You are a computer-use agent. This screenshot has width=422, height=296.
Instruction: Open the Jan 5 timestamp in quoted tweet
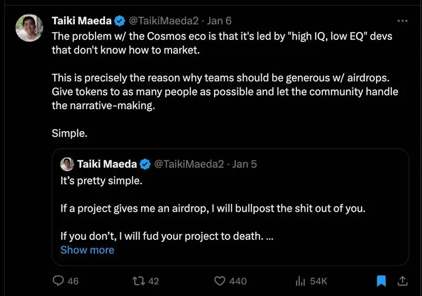(x=244, y=164)
